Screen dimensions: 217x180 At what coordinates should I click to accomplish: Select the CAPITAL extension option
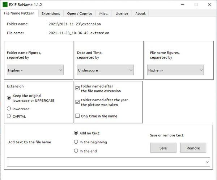coord(9,116)
